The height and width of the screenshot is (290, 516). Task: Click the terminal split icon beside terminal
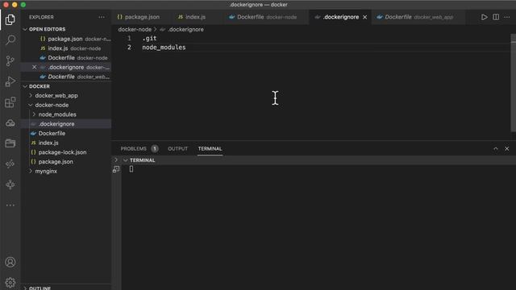tap(116, 169)
